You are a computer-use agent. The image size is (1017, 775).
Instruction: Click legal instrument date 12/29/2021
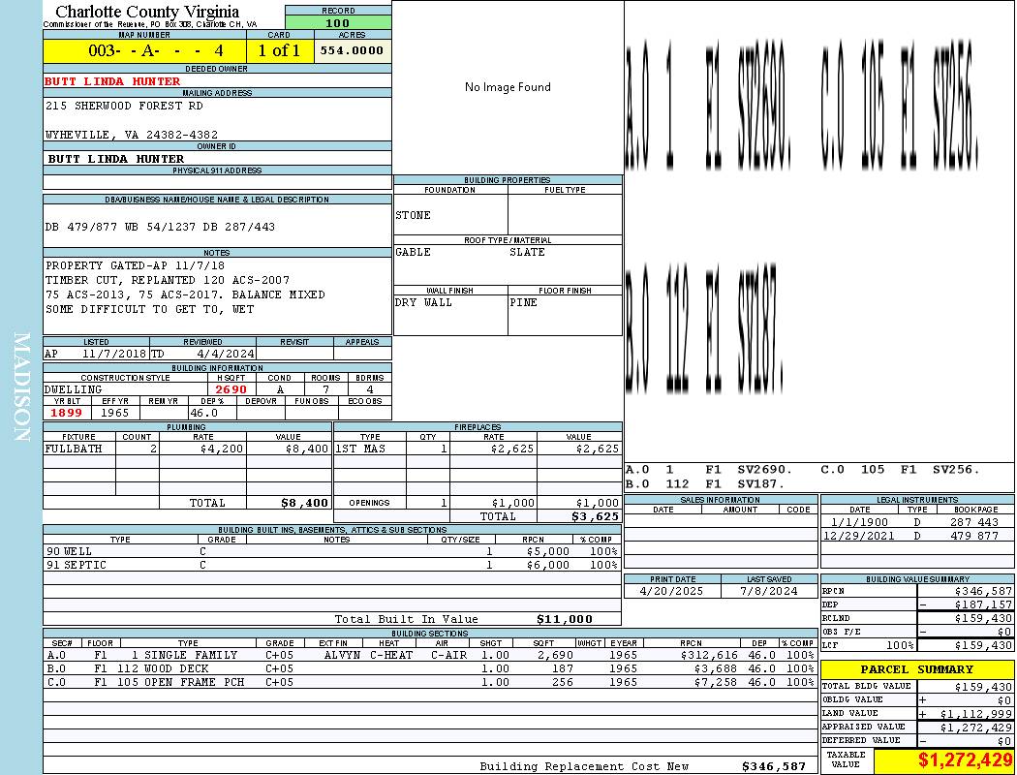click(x=859, y=536)
